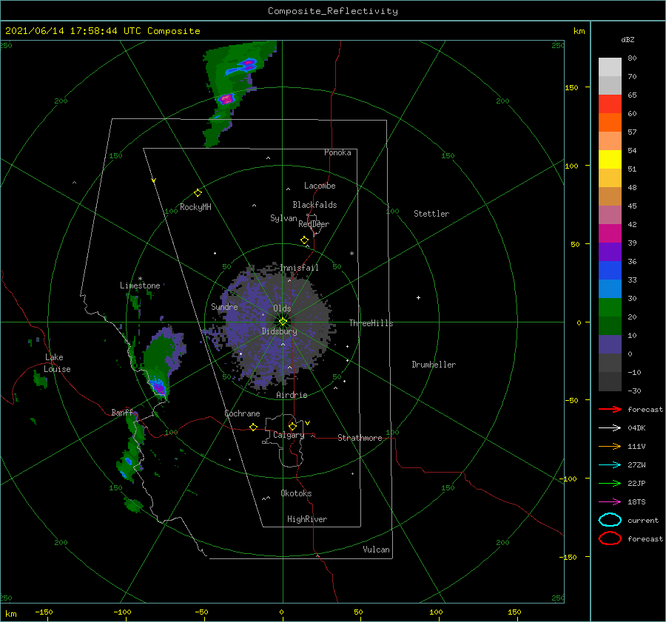Click the Blackfalds label
666x622 pixels.
[314, 205]
